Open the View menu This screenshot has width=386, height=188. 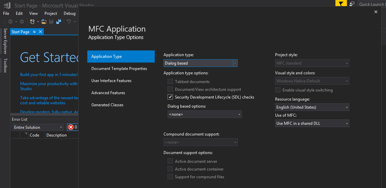[33, 13]
